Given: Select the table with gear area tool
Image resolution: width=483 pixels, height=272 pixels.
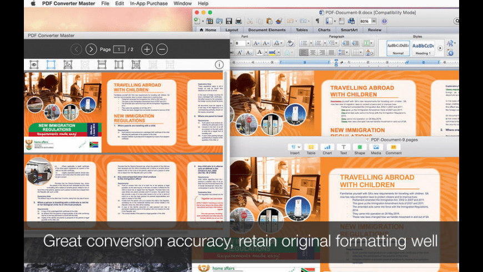Looking at the screenshot, I should (135, 64).
